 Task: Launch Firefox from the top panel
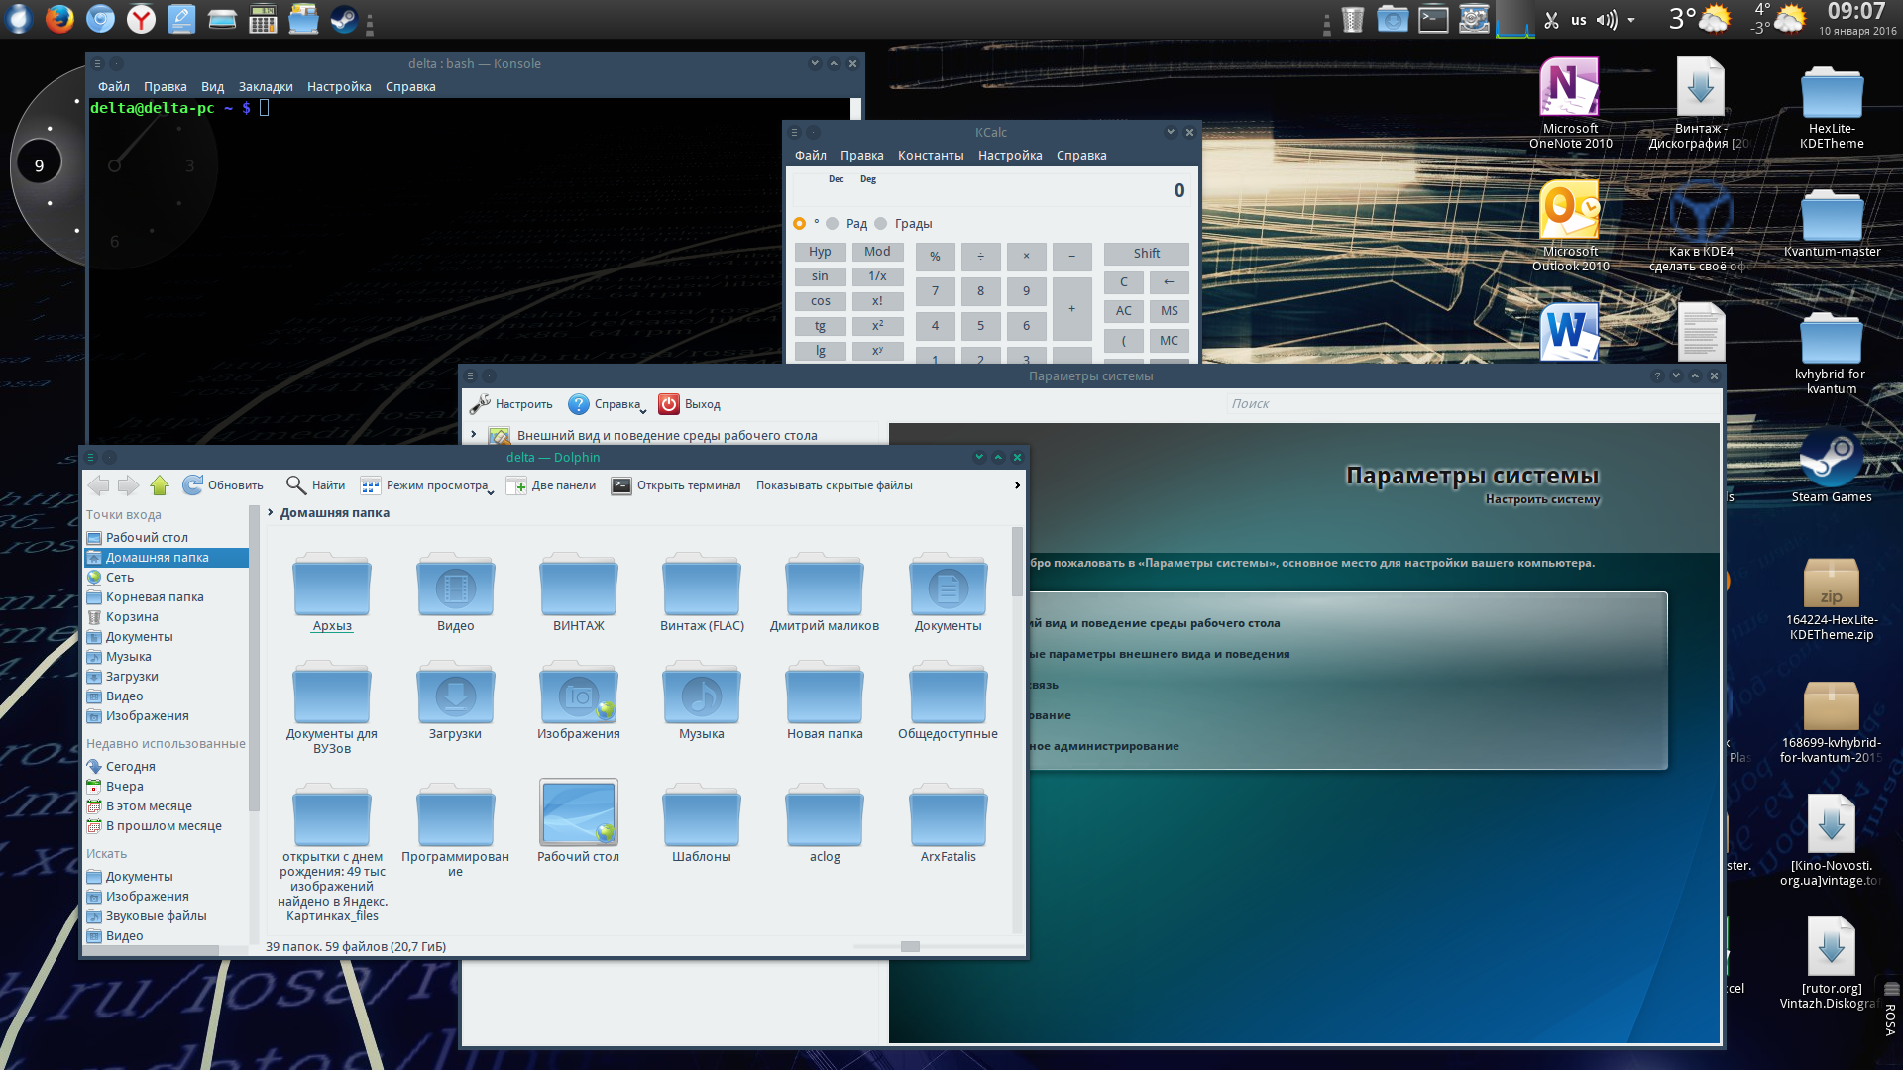(x=59, y=19)
